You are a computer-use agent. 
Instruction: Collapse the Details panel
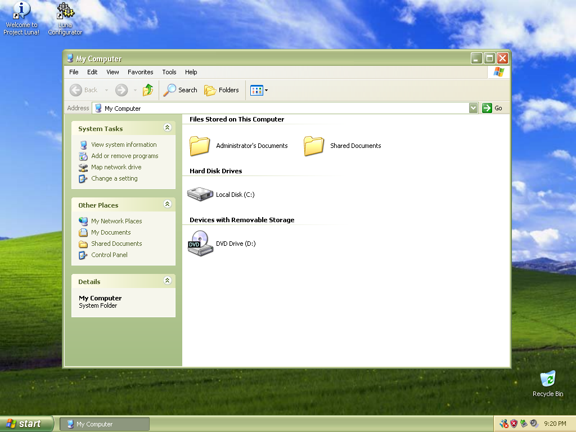[167, 281]
